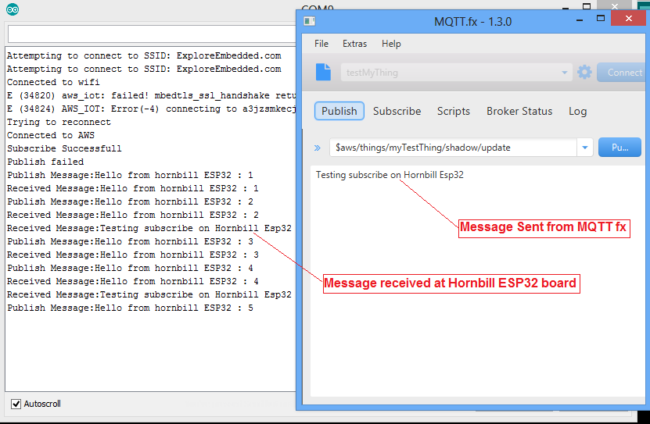Open the Help menu
This screenshot has height=424, width=650.
(x=391, y=44)
